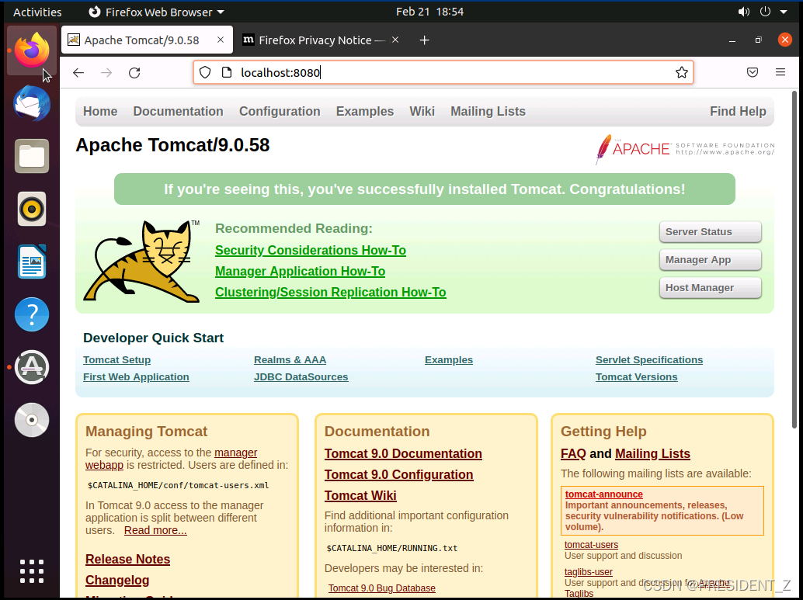The width and height of the screenshot is (803, 600).
Task: Open the Release Notes link
Action: [127, 559]
